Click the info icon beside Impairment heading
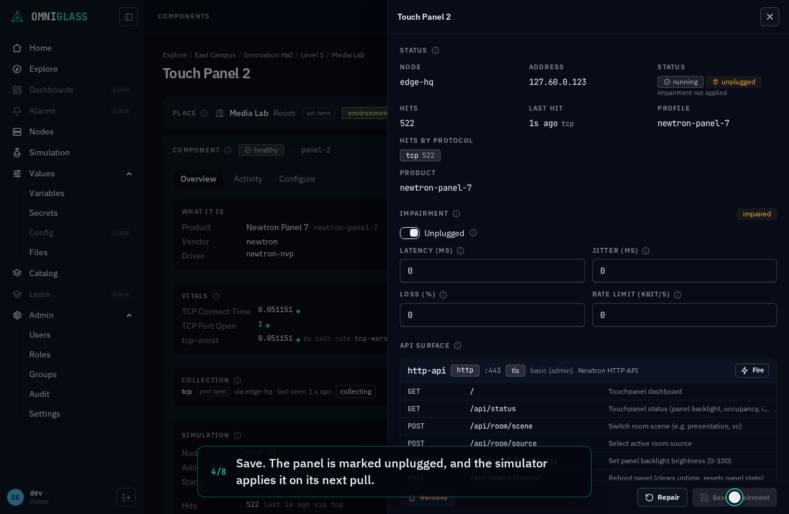 456,214
